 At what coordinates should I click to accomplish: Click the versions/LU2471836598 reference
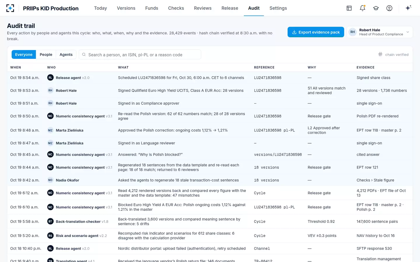[278, 155]
